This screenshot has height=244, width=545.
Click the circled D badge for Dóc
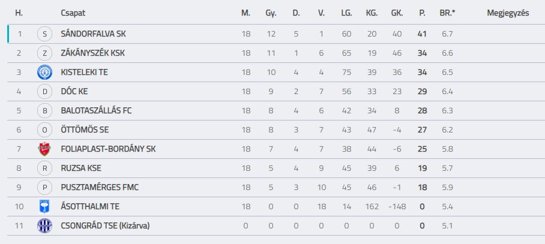coord(44,92)
